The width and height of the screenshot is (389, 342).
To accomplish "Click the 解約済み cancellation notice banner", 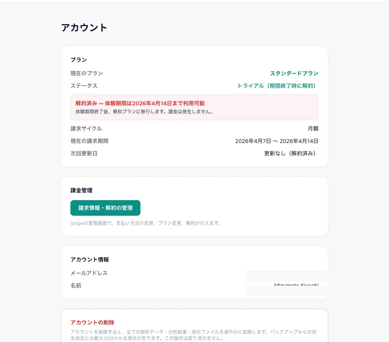I will point(194,107).
